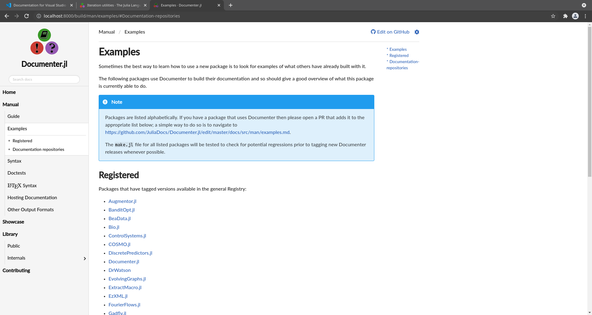
Task: Jump to Registered in page contents
Action: coord(399,55)
